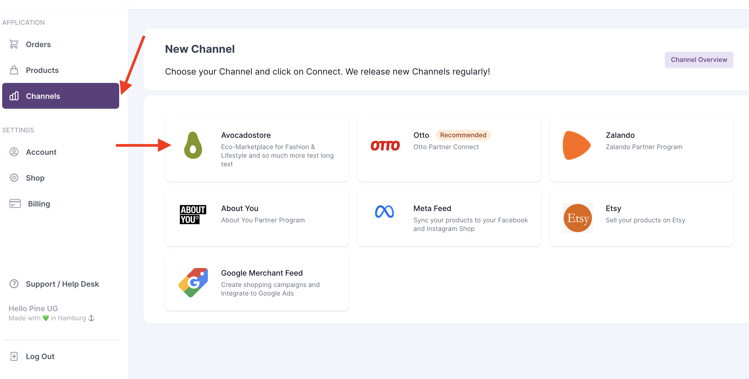Click the Account user circle icon
The width and height of the screenshot is (749, 379).
click(x=14, y=152)
